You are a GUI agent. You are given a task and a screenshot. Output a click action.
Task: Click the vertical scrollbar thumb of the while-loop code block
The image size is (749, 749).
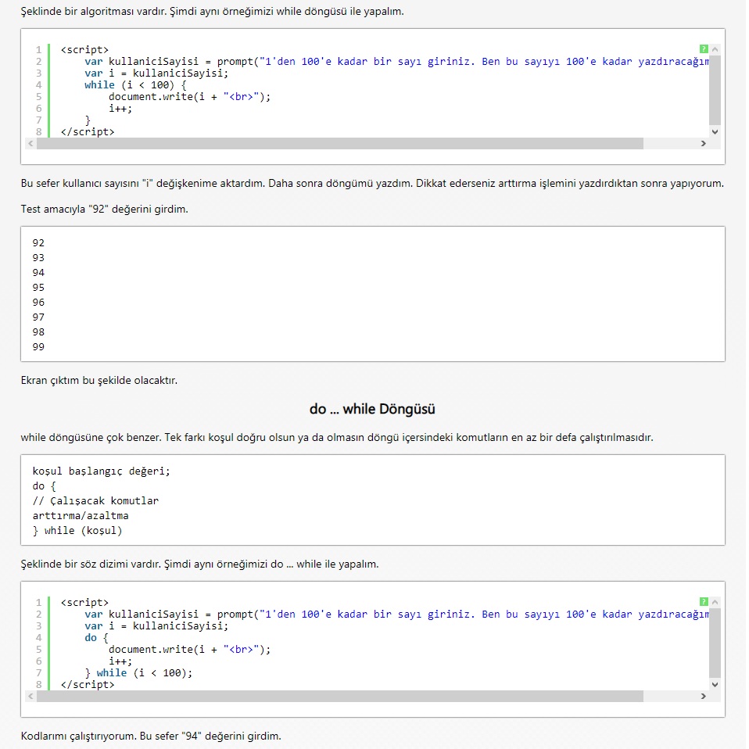[x=715, y=90]
